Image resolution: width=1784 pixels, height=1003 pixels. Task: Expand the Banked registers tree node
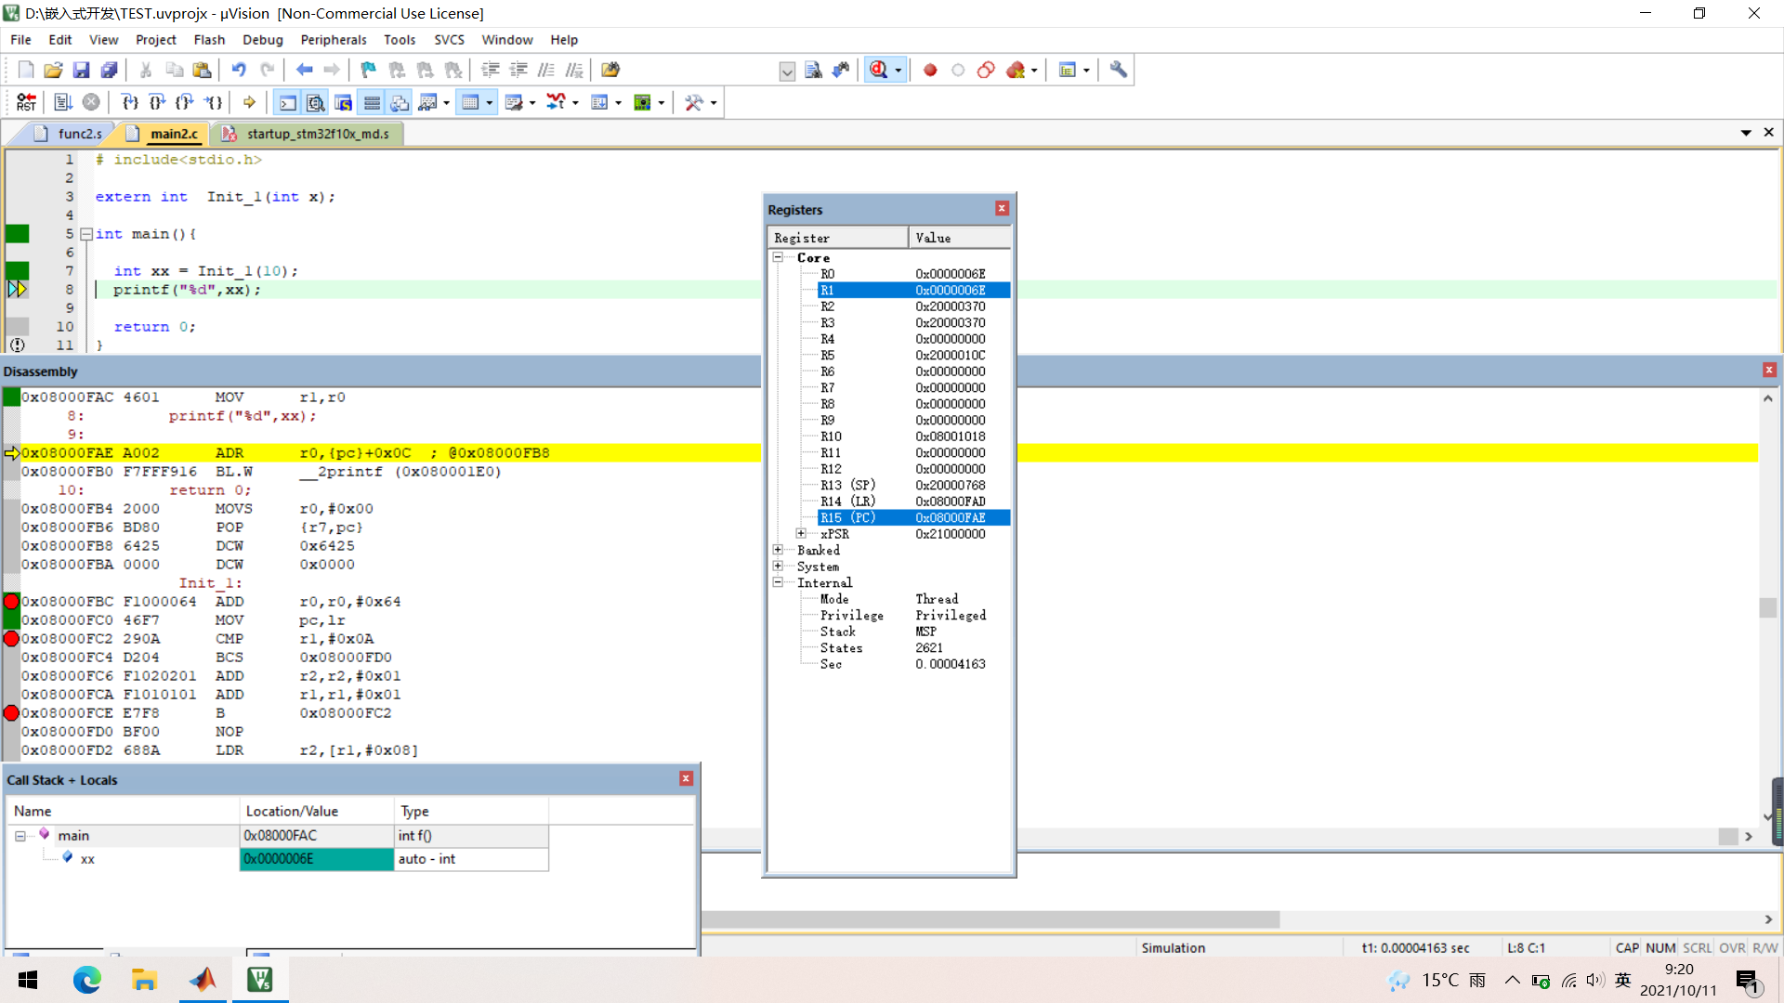coord(780,550)
